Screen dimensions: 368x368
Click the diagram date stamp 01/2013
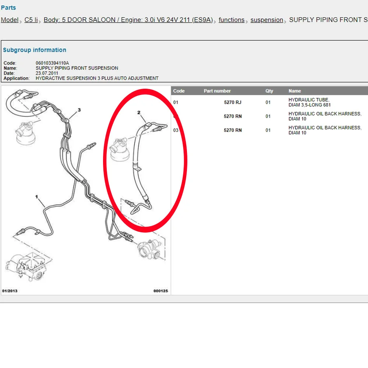[10, 291]
